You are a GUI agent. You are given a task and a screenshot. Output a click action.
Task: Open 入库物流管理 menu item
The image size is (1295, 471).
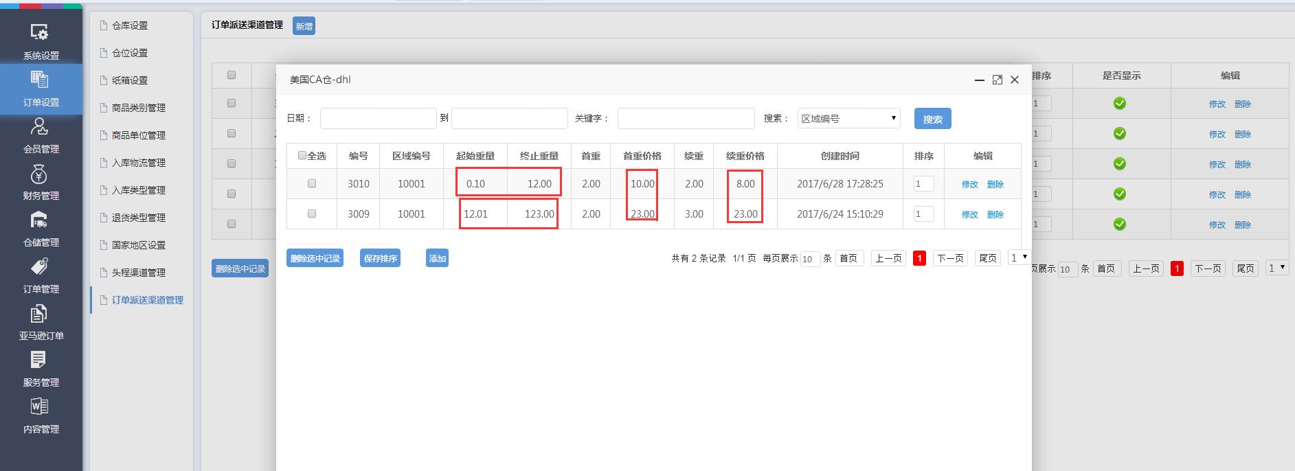[139, 163]
